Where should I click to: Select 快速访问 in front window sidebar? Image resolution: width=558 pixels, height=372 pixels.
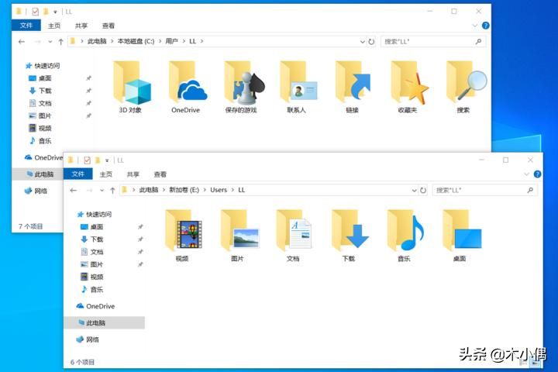pyautogui.click(x=95, y=215)
